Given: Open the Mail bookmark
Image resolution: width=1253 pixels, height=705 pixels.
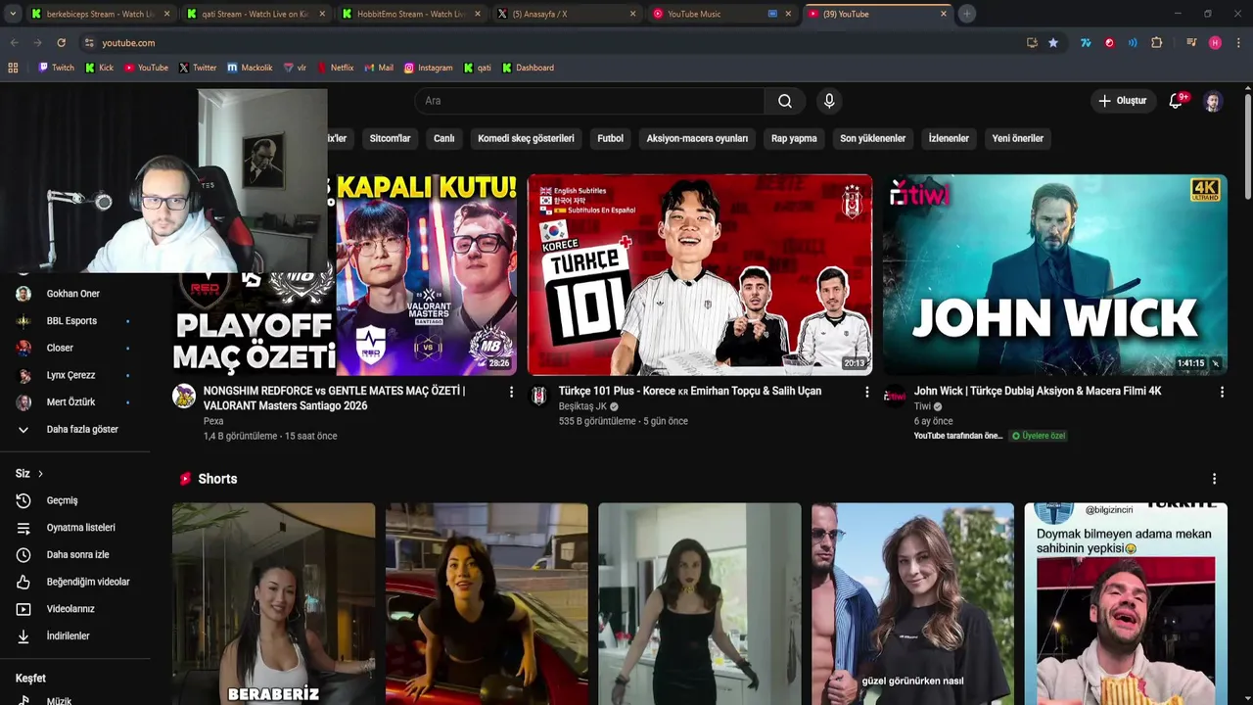Looking at the screenshot, I should click(x=379, y=68).
